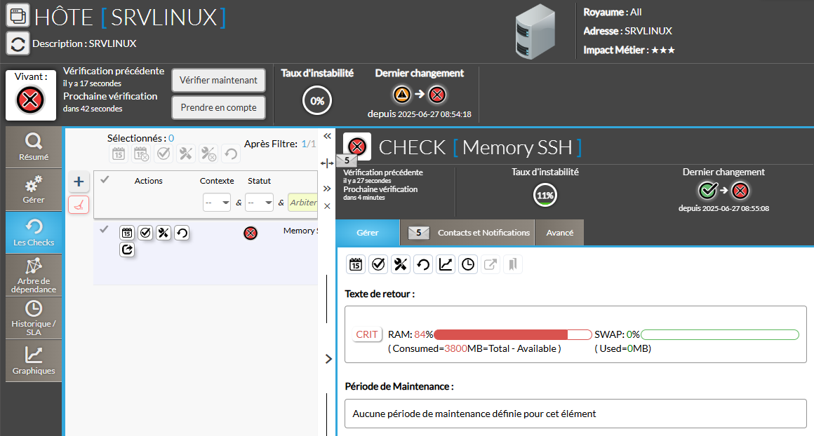Click the acknowledge checkmark icon in the Memory row
This screenshot has height=436, width=814.
click(x=145, y=233)
